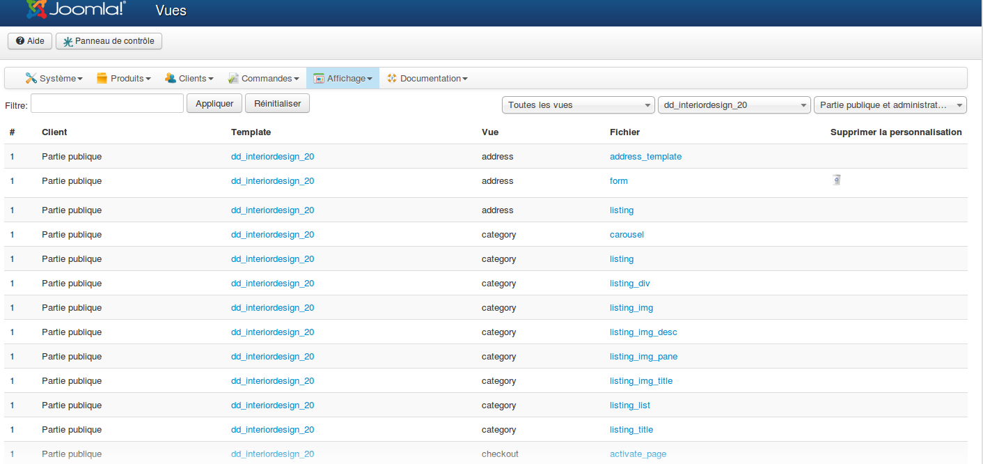The height and width of the screenshot is (464, 983).
Task: Open the listing_img_desc file link
Action: coord(643,332)
